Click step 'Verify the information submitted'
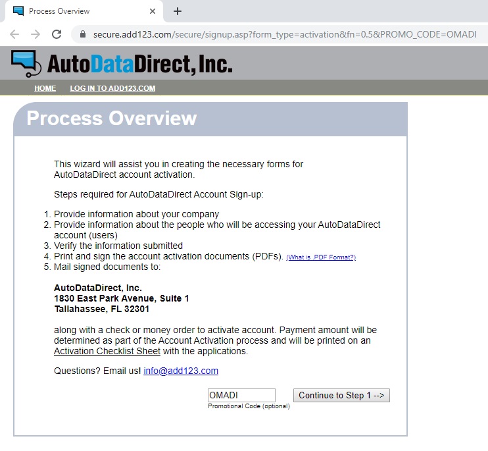 (x=118, y=246)
